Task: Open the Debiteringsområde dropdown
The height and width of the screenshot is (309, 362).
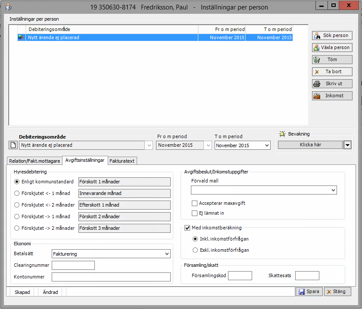Action: coord(150,145)
